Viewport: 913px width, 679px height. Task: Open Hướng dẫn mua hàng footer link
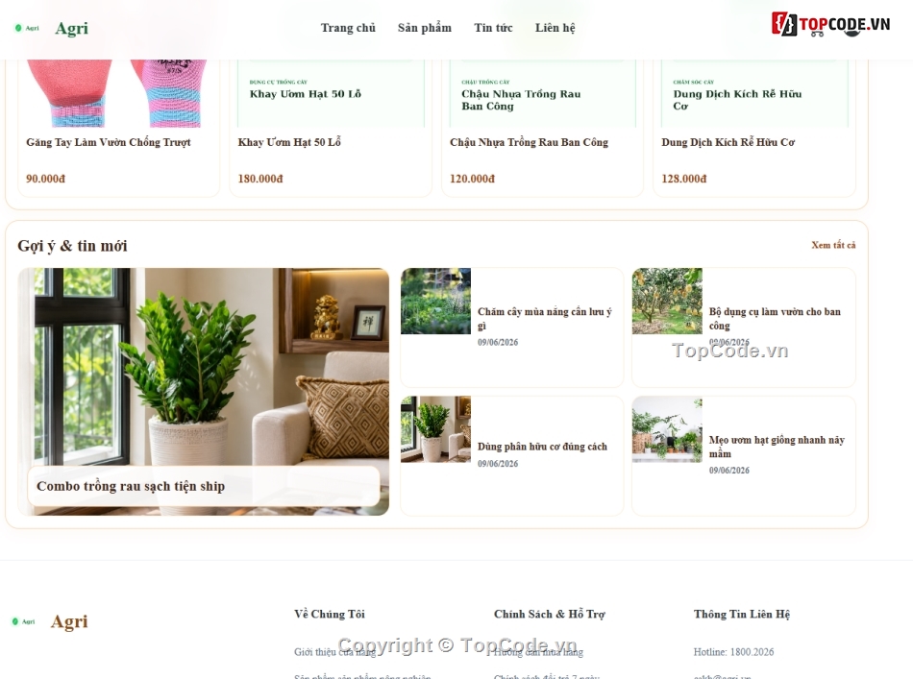point(538,652)
